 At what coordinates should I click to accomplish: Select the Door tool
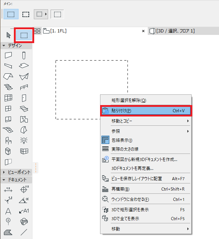24,98
